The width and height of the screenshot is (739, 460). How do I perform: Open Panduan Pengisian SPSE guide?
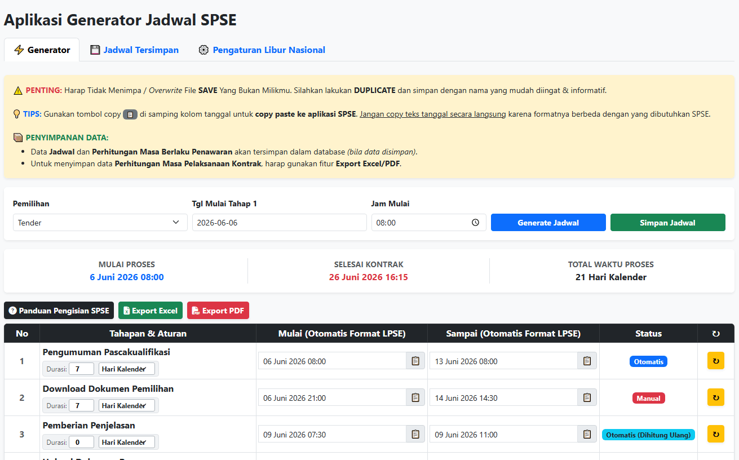(59, 311)
